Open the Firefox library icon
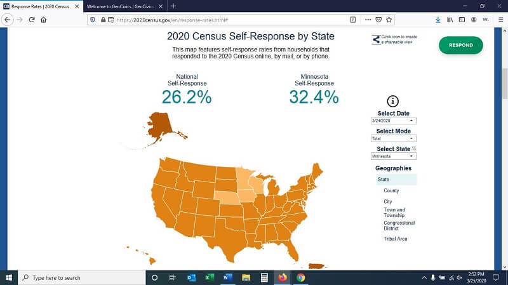 pos(450,20)
